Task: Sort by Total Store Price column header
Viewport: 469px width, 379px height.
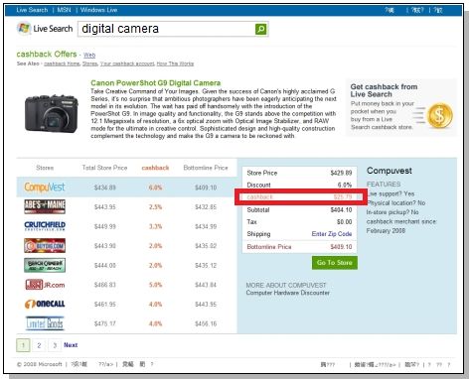Action: click(x=104, y=168)
